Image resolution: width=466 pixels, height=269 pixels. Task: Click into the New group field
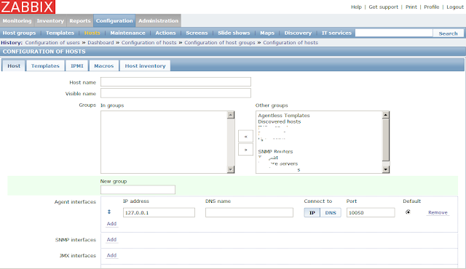coord(138,190)
